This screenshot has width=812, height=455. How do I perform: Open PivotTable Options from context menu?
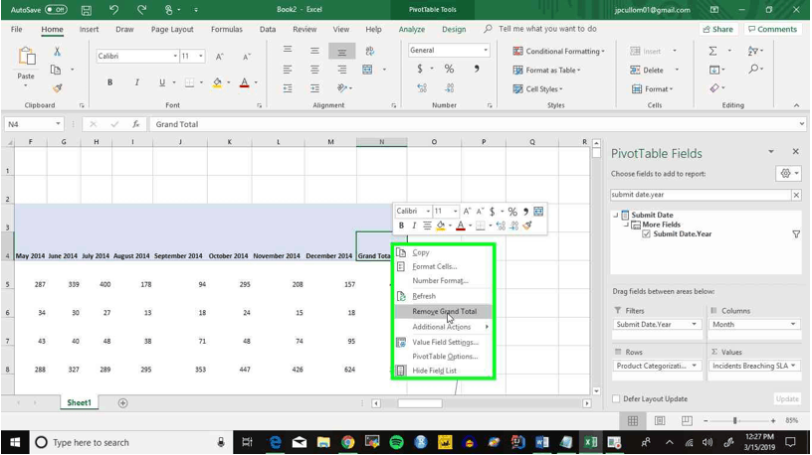tap(443, 357)
